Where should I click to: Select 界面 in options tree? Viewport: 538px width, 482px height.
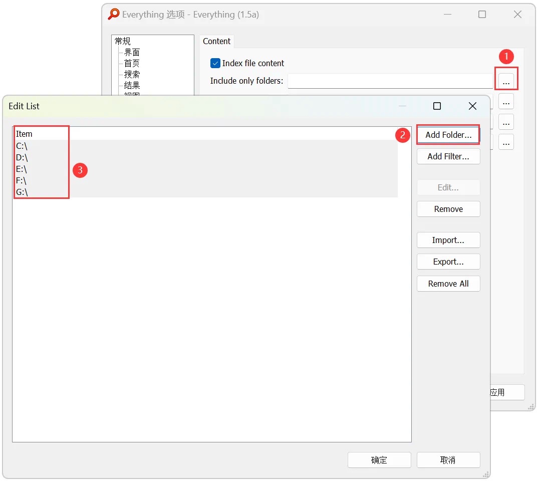click(132, 52)
